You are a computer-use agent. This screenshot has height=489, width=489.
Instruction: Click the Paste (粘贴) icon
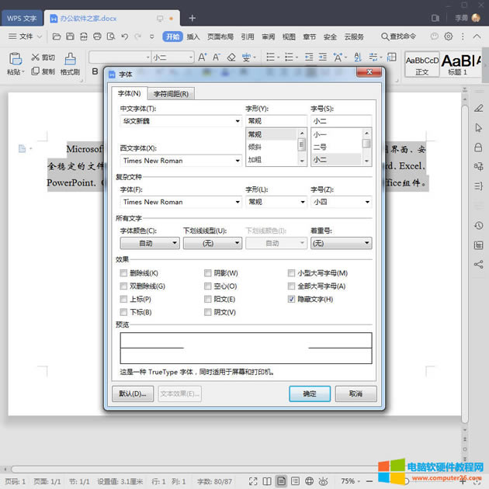coord(14,59)
